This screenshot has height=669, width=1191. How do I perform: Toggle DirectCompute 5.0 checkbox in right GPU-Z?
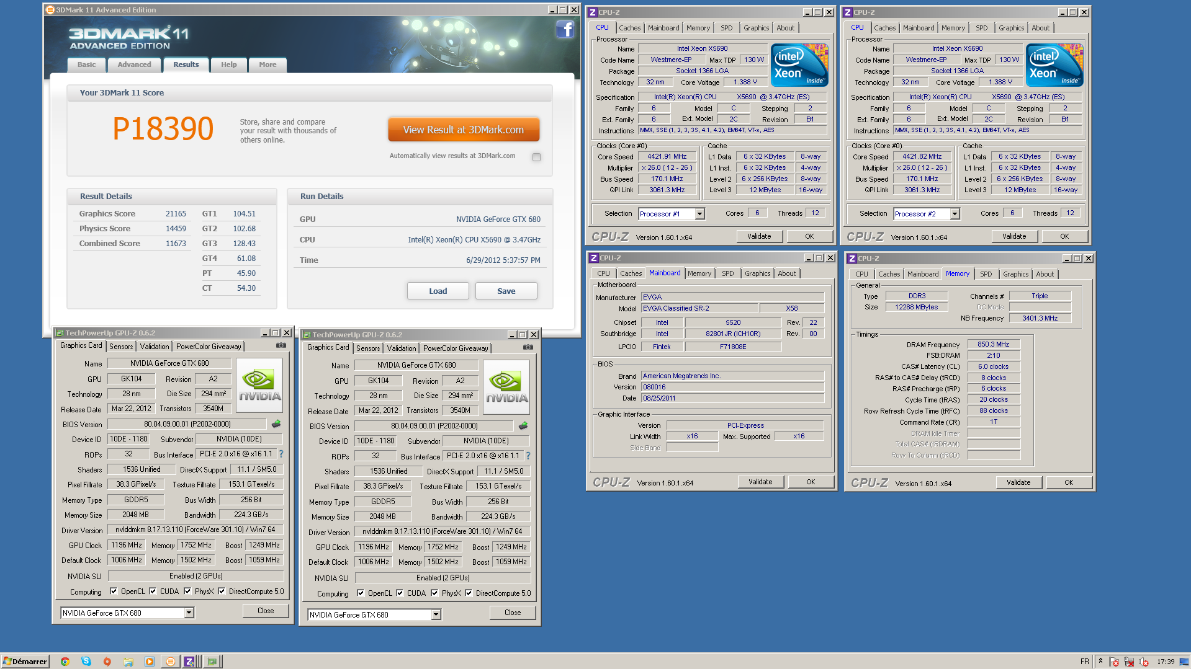pos(469,593)
